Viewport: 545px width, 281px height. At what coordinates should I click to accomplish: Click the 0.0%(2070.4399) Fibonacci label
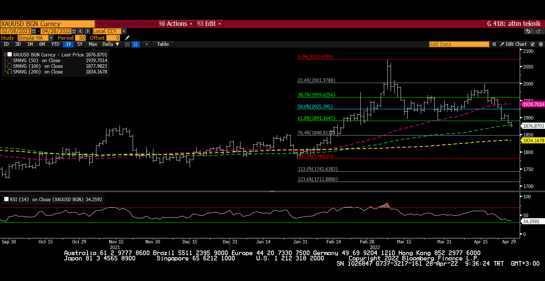coord(315,57)
